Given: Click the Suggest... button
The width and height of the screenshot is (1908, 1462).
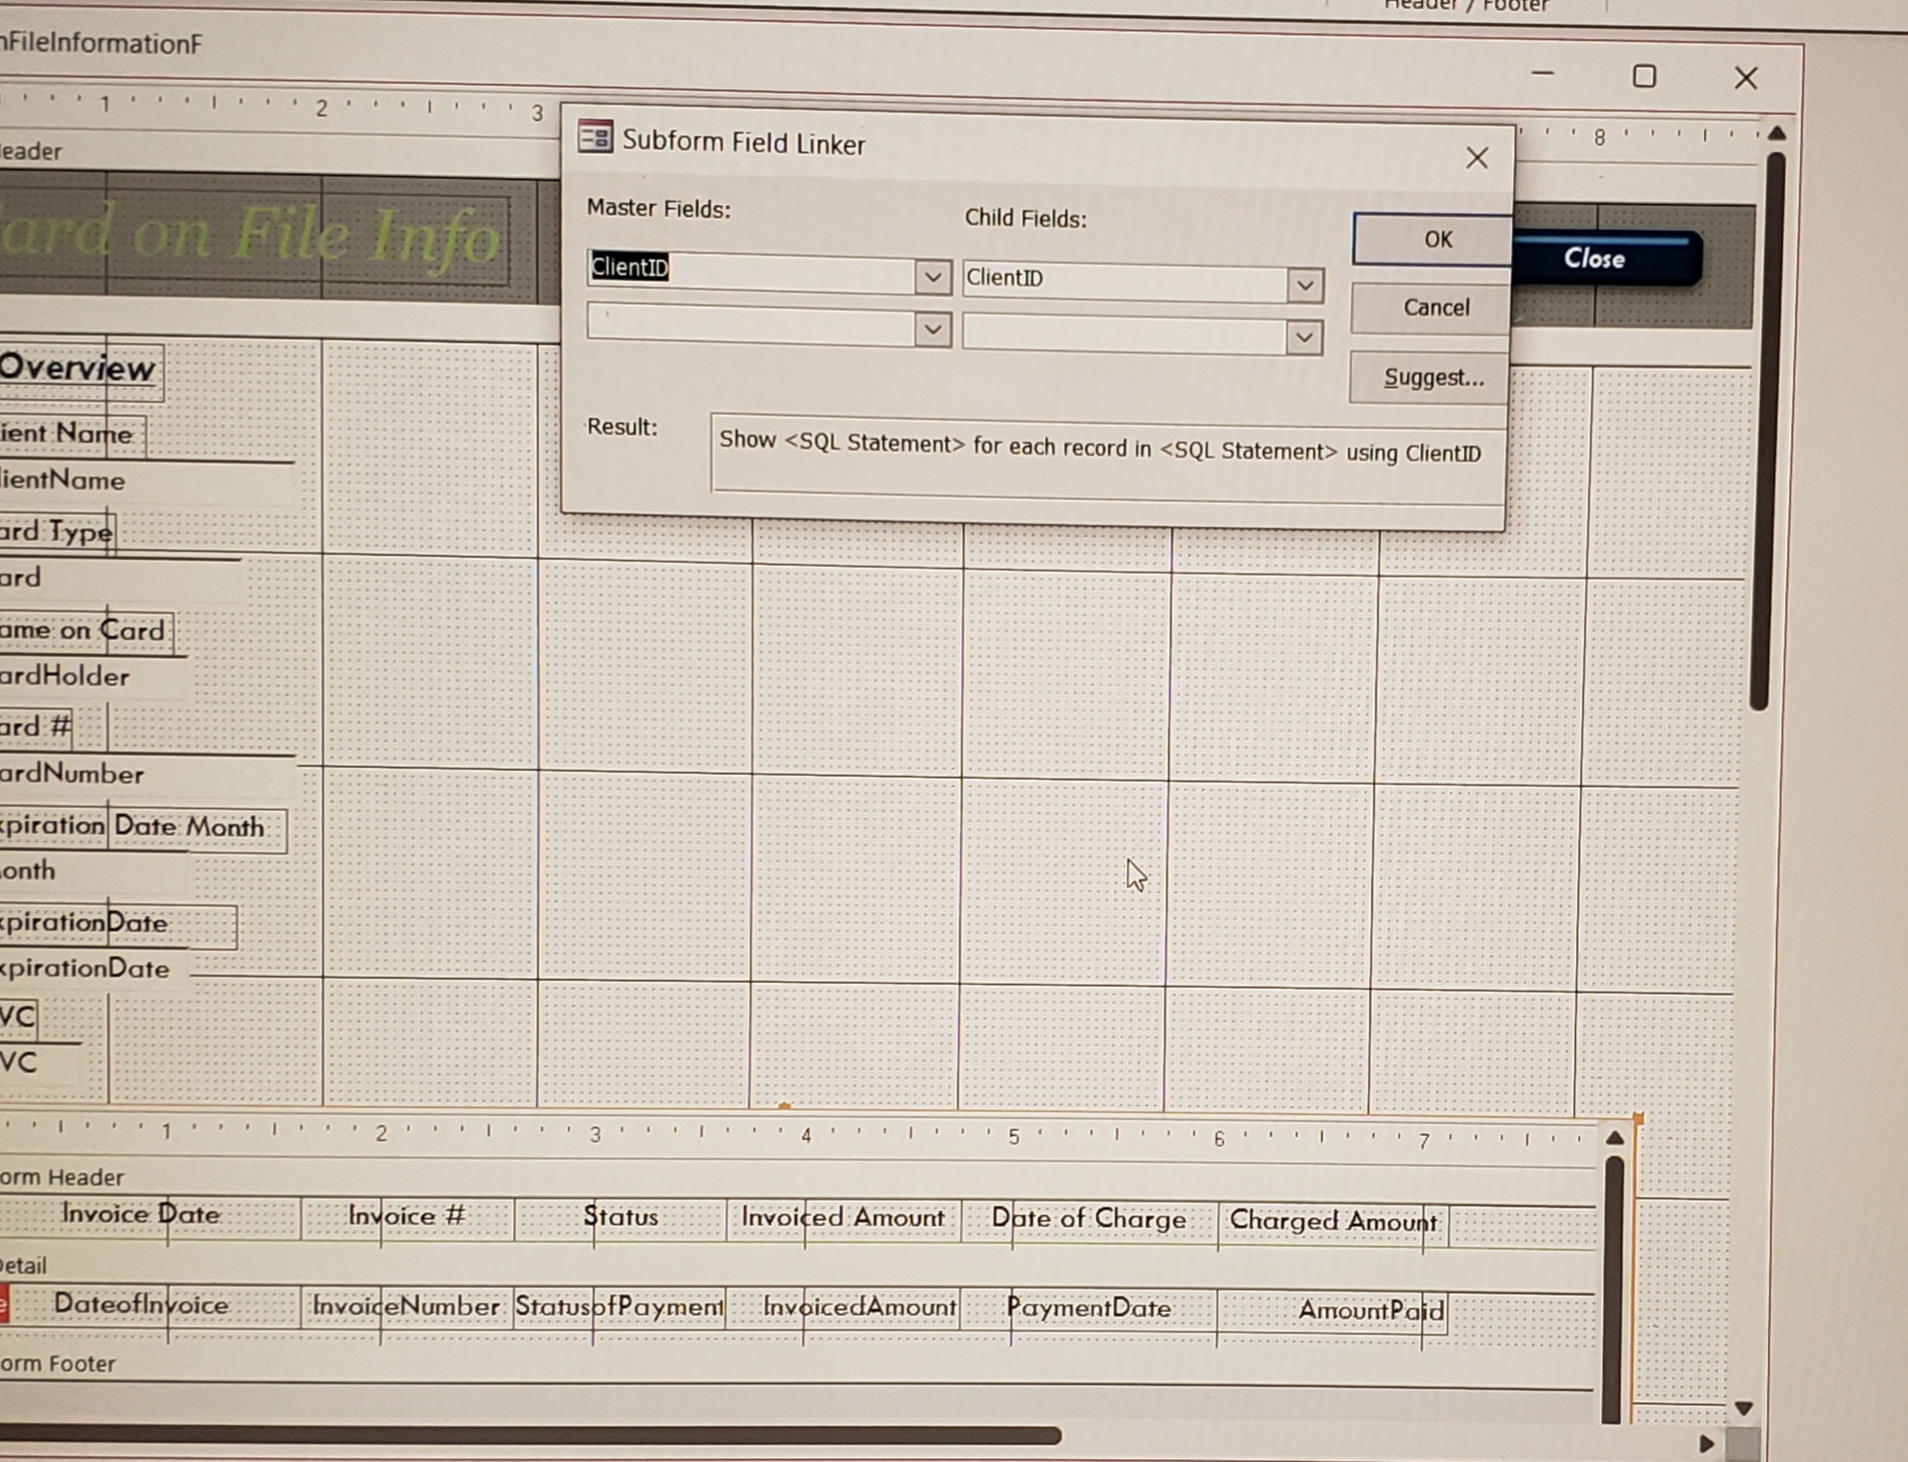Looking at the screenshot, I should [x=1431, y=377].
